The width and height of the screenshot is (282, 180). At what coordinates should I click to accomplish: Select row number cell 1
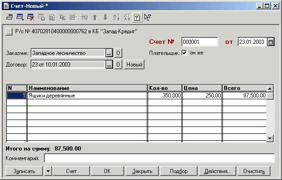pyautogui.click(x=17, y=96)
